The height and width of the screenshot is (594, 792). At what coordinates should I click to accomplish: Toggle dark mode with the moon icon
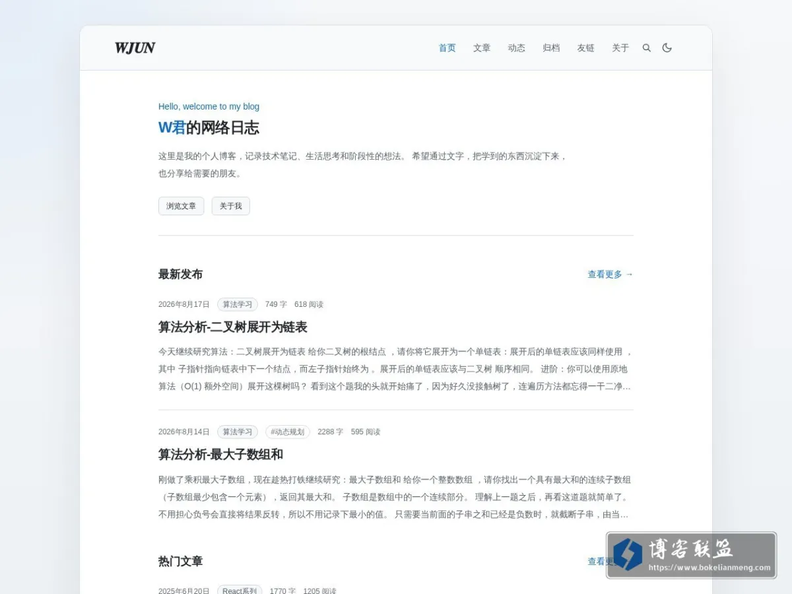(667, 48)
